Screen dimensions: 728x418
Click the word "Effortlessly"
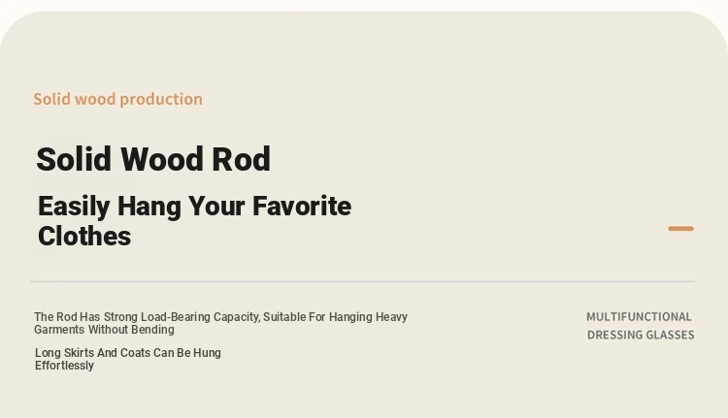click(64, 366)
